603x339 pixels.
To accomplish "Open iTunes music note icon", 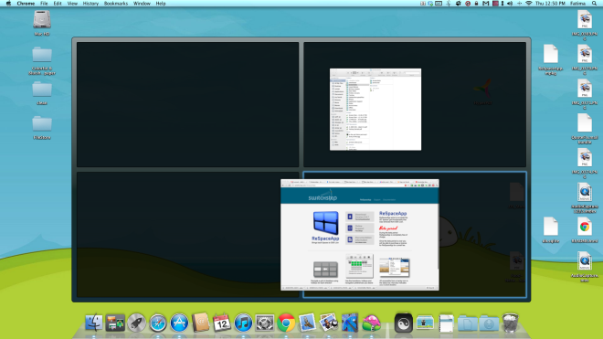I will (x=243, y=323).
